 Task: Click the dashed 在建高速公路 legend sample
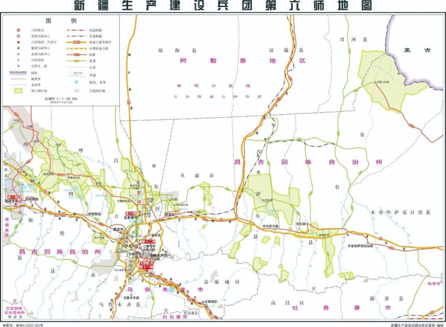[x=77, y=48]
